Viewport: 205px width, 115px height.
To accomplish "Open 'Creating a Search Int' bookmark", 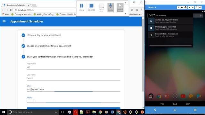I will (x=21, y=14).
